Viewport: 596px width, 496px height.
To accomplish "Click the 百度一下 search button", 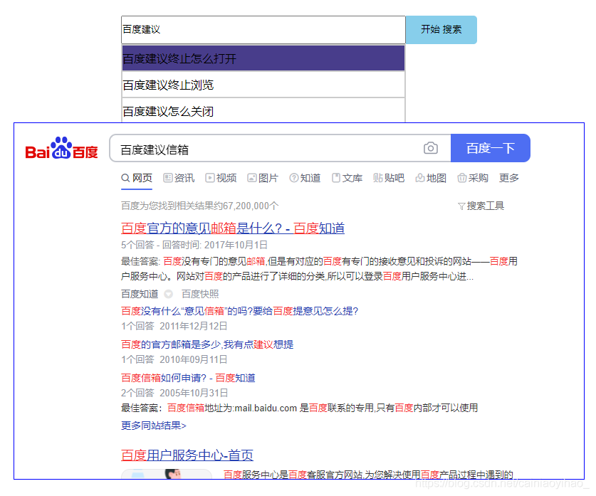I will coord(491,148).
